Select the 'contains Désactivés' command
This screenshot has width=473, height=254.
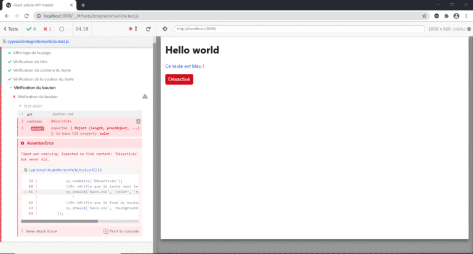pos(79,121)
